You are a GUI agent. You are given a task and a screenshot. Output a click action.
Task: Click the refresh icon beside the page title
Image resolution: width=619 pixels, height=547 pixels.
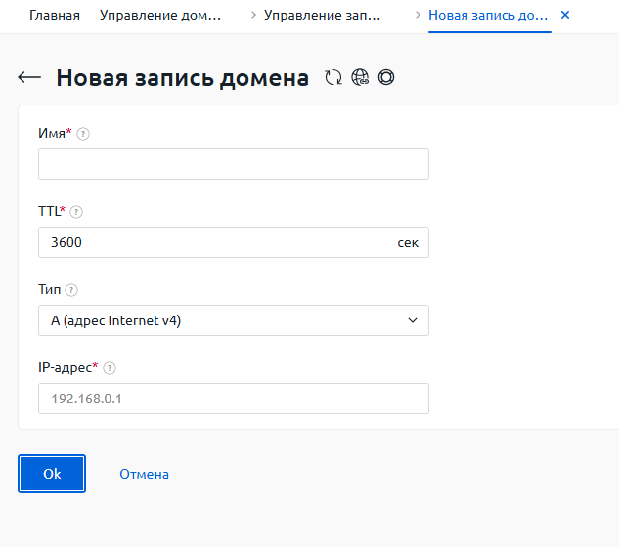[333, 78]
